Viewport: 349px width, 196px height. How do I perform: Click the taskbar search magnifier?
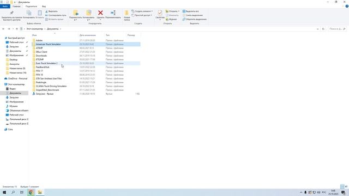point(13,192)
